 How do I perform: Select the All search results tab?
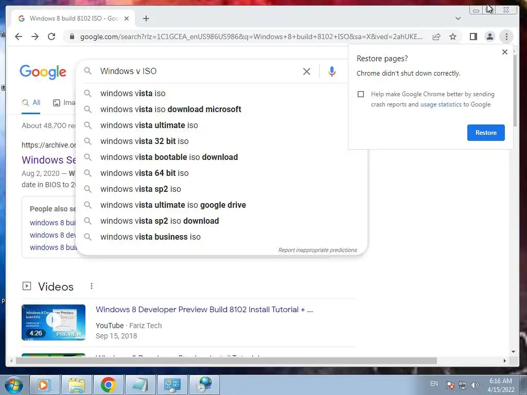(31, 103)
